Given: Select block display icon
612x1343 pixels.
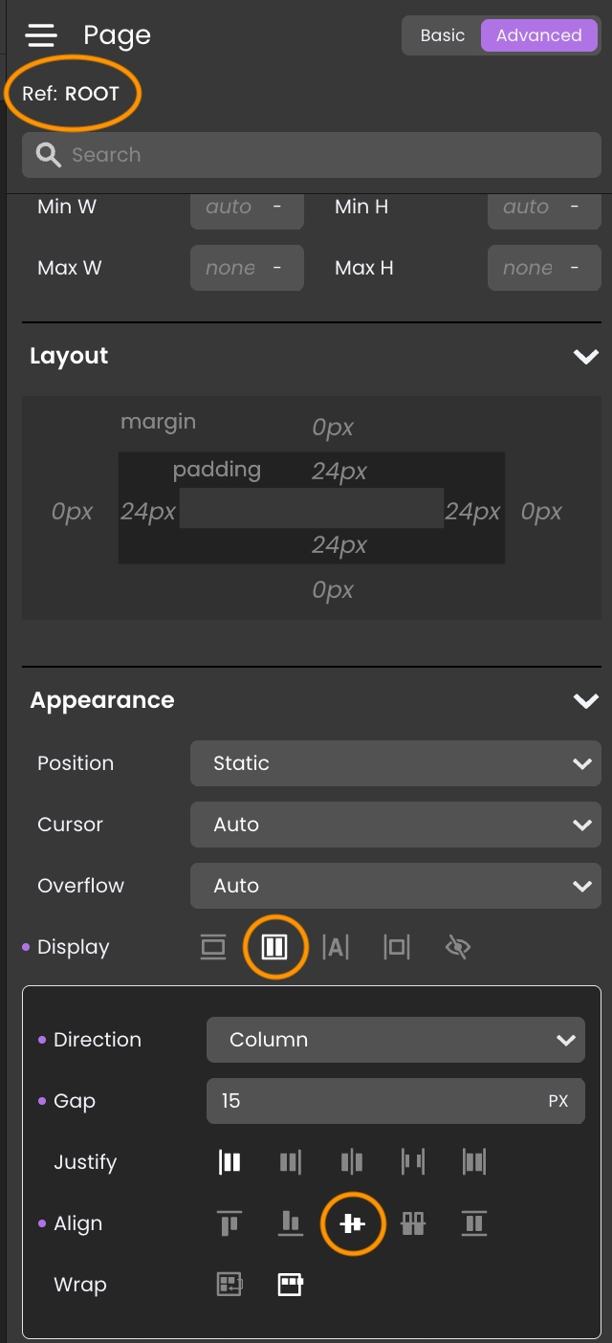Looking at the screenshot, I should [213, 948].
